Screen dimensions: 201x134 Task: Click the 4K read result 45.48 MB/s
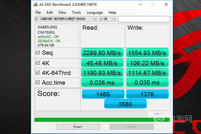tap(102, 63)
